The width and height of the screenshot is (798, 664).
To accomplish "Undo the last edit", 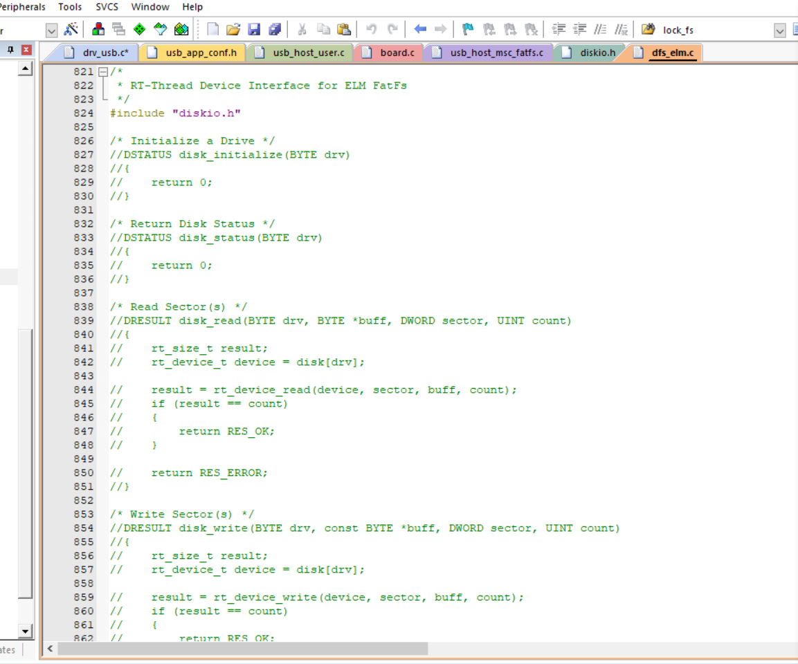I will point(372,30).
